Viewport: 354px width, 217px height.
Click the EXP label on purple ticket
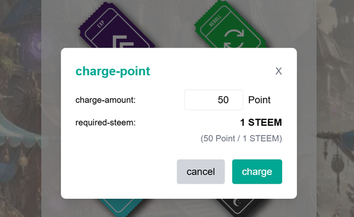coord(101,24)
